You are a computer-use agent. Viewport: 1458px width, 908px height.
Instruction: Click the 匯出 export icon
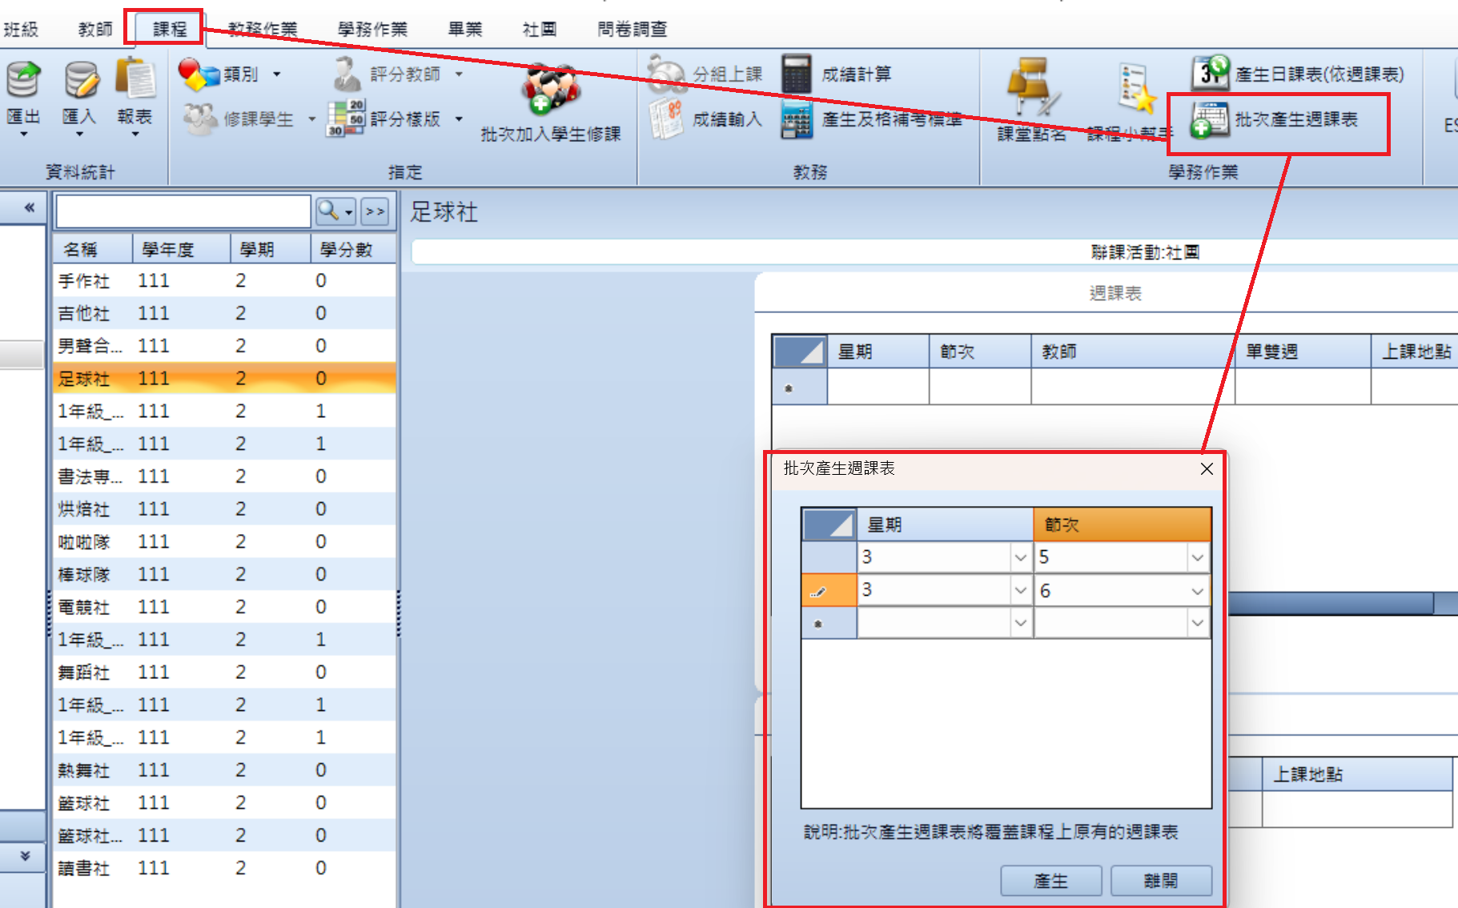tap(23, 79)
